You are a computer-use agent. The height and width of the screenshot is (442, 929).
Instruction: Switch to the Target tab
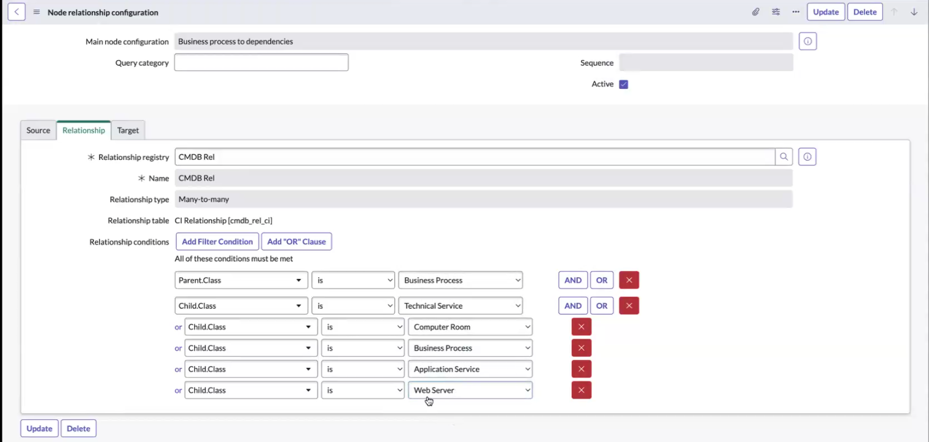coord(128,130)
